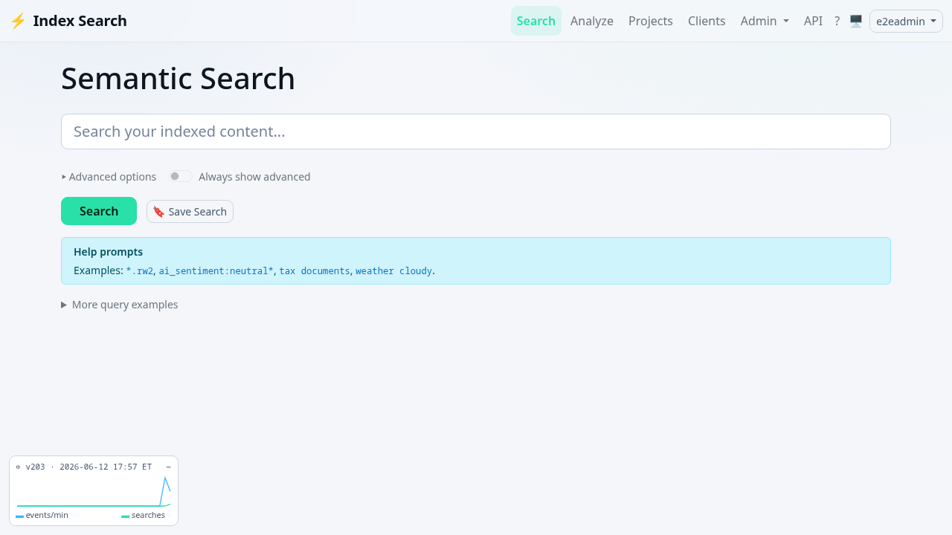Image resolution: width=952 pixels, height=535 pixels.
Task: Go to the Analyze page
Action: [592, 21]
